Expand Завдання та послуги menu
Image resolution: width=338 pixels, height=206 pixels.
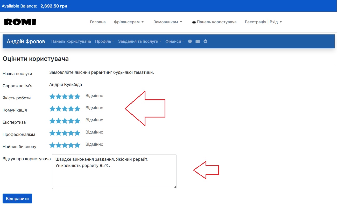(139, 41)
